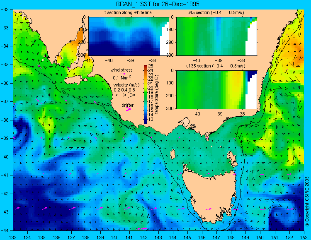Click the 149 longitude axis label
The height and width of the screenshot is (240, 311).
click(x=245, y=238)
